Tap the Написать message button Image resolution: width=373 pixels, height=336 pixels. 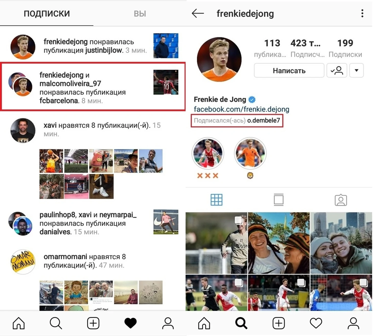(x=289, y=70)
